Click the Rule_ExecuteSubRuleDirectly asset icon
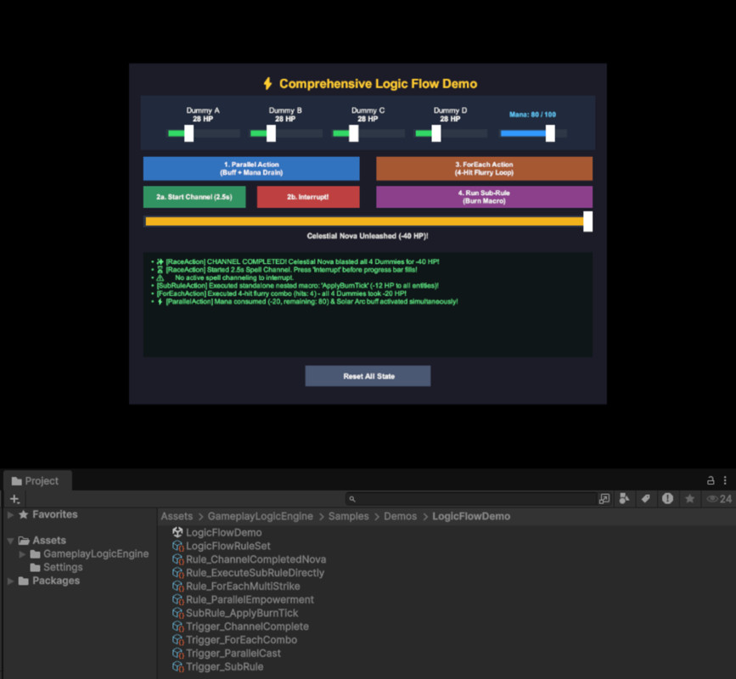The image size is (736, 679). coord(177,572)
